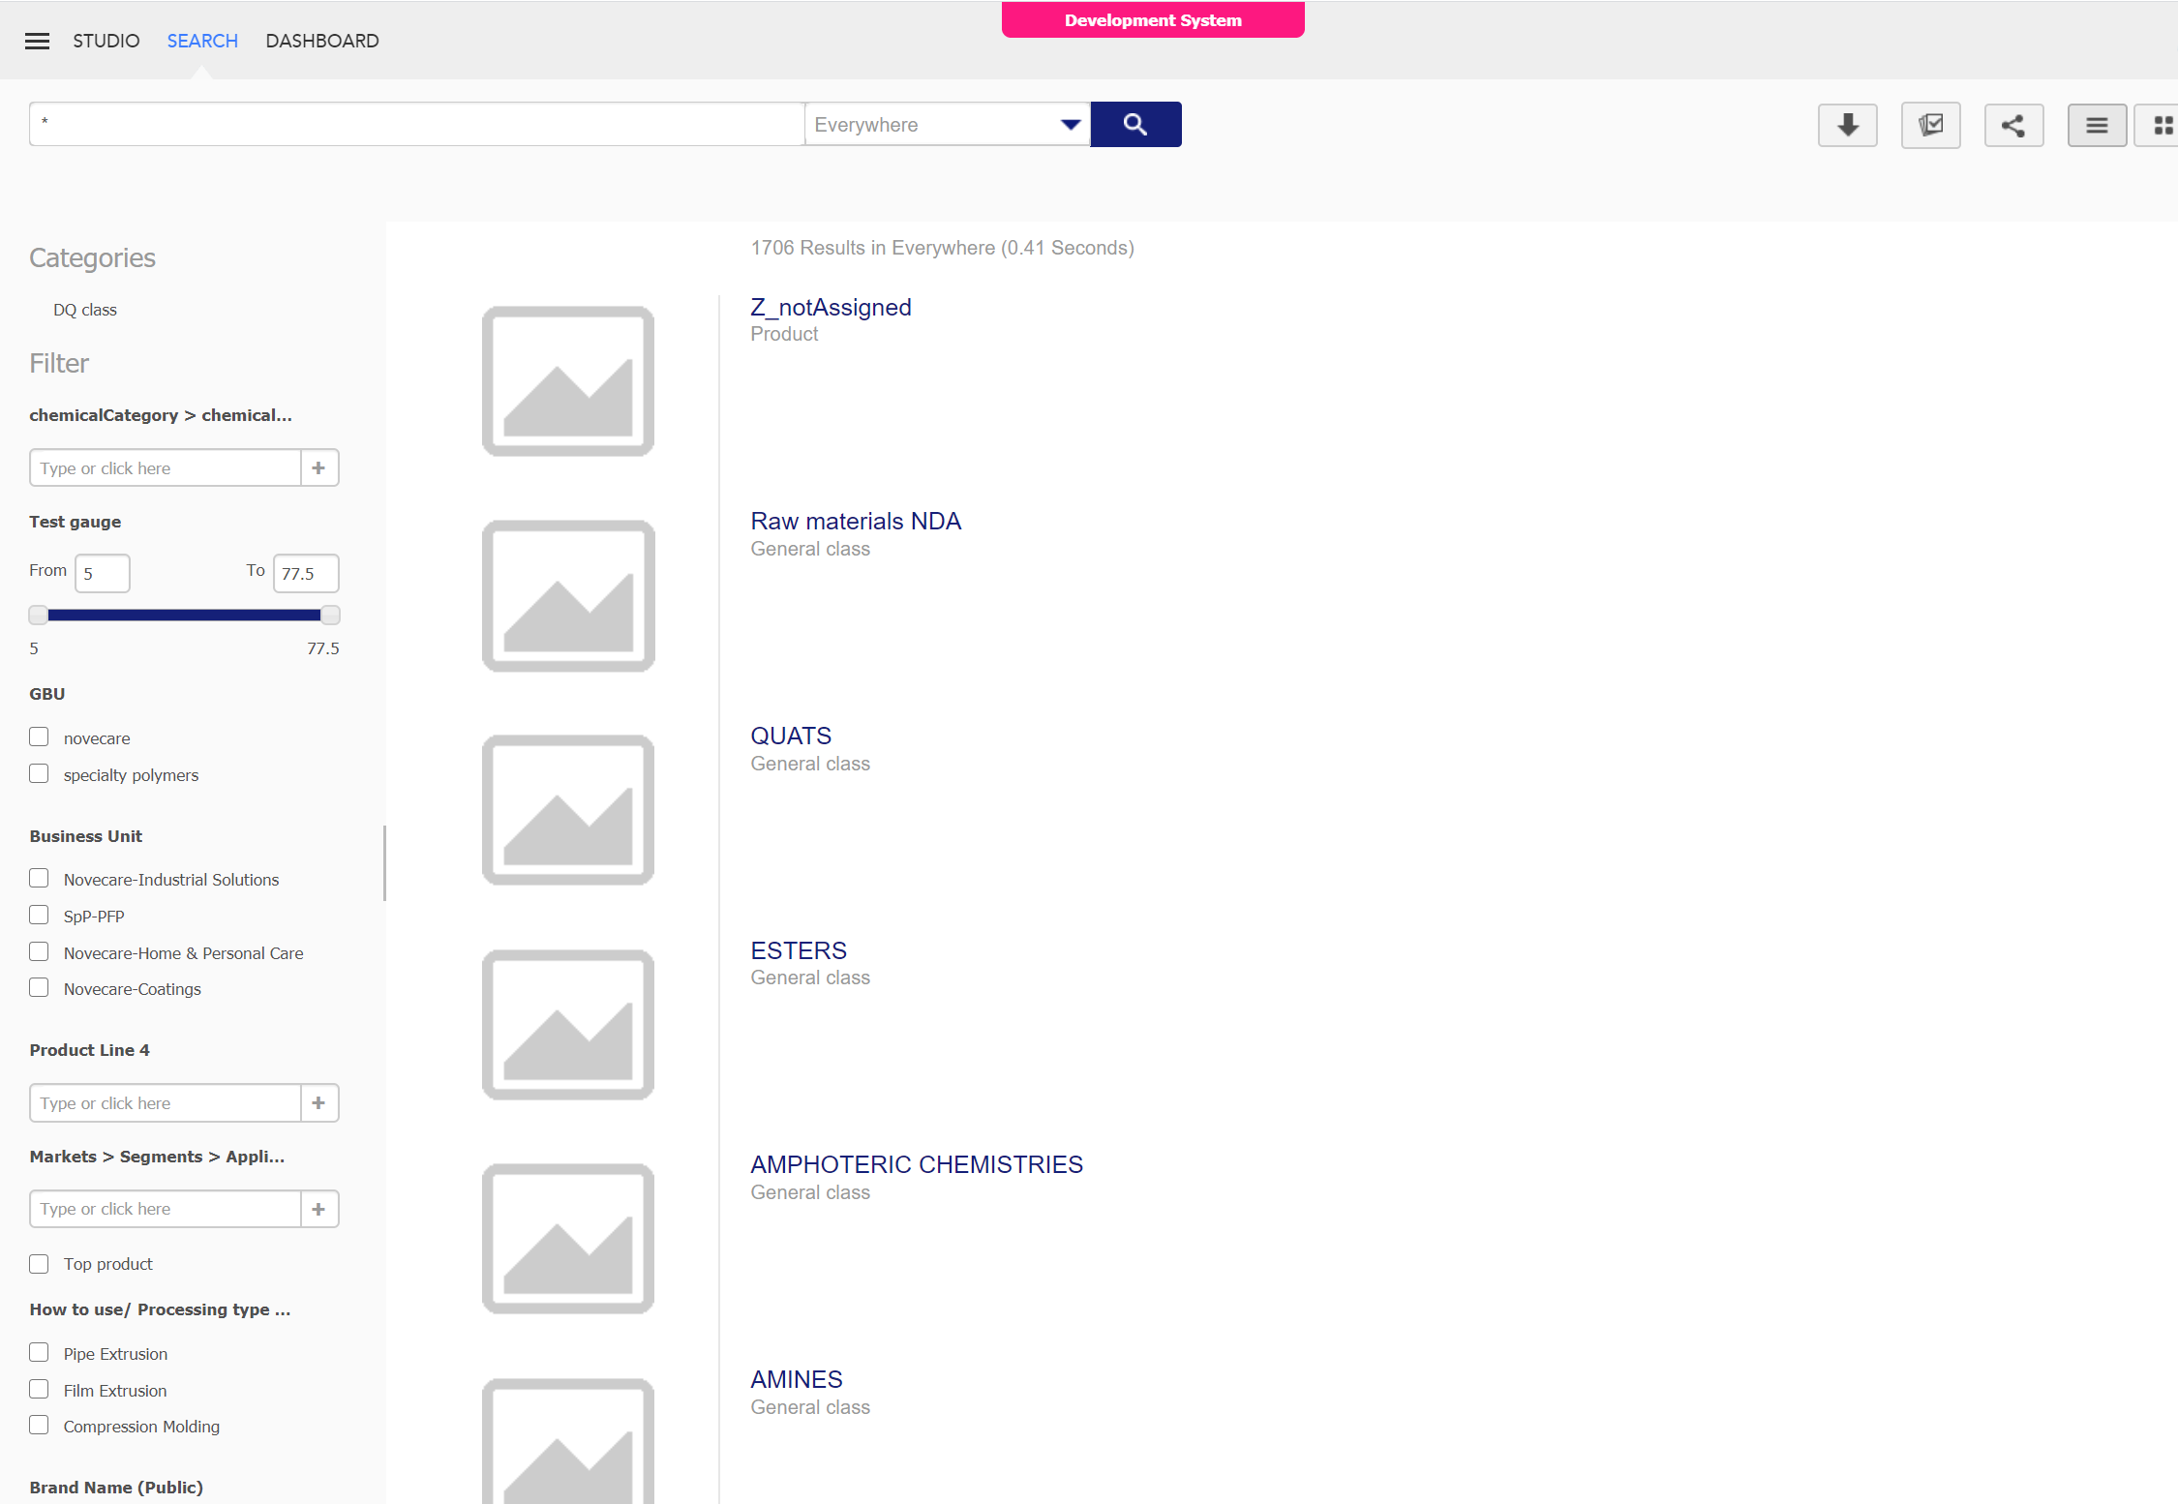
Task: Check the Pipe Extrusion option
Action: click(39, 1352)
